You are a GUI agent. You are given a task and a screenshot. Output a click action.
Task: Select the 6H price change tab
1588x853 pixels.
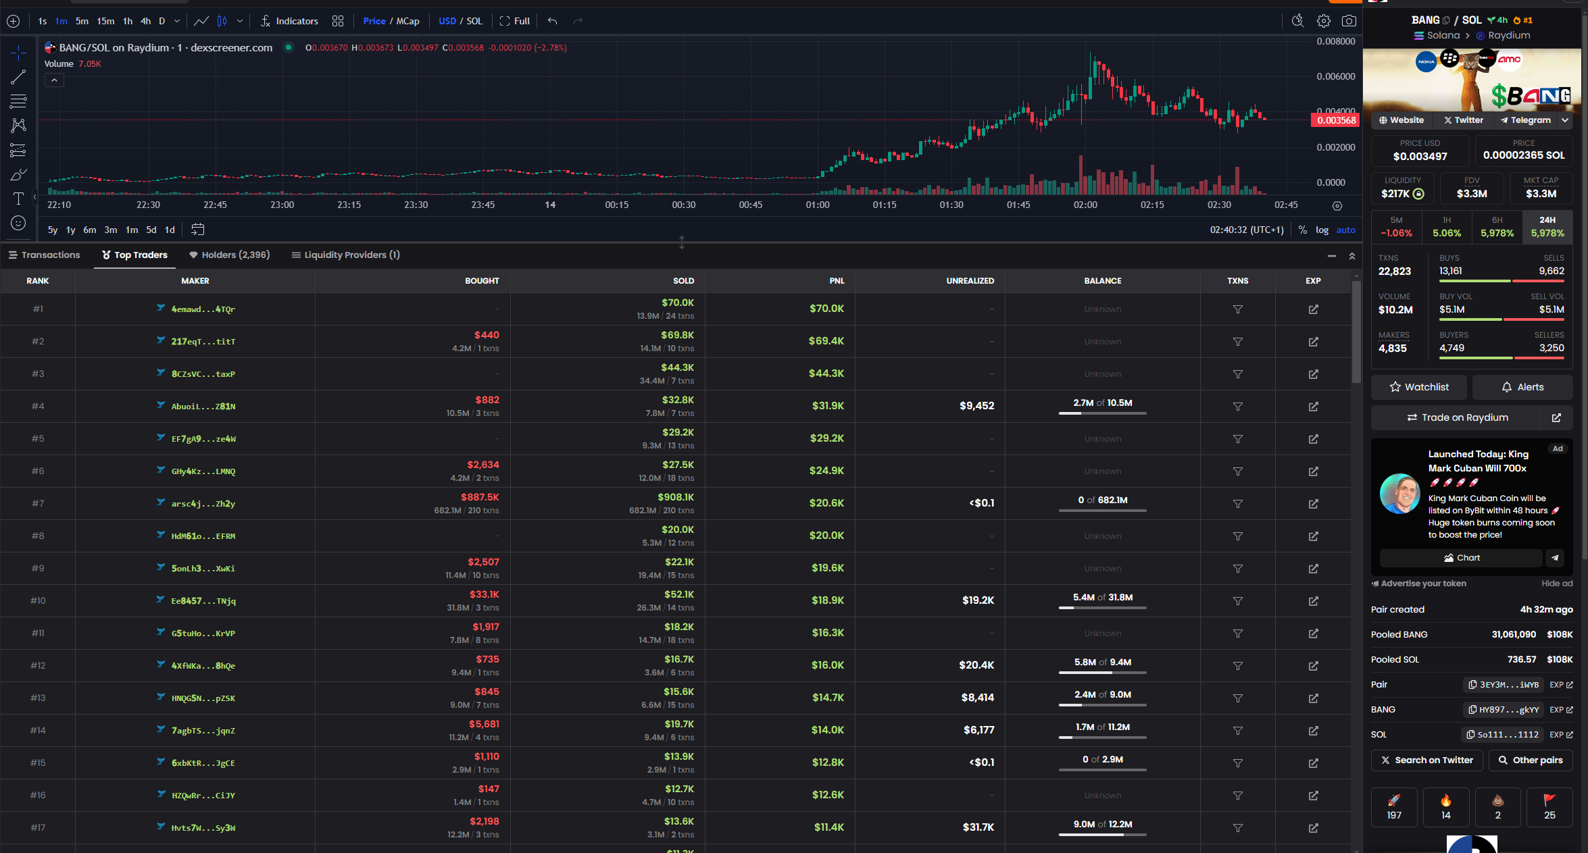pyautogui.click(x=1497, y=227)
